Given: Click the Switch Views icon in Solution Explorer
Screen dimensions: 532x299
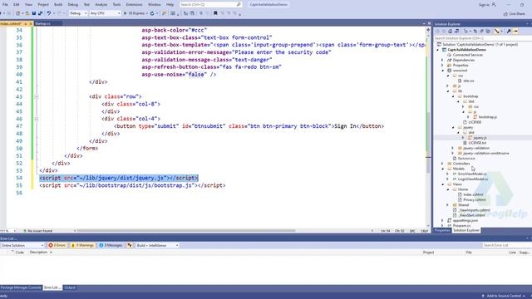Looking at the screenshot, I should [456, 32].
